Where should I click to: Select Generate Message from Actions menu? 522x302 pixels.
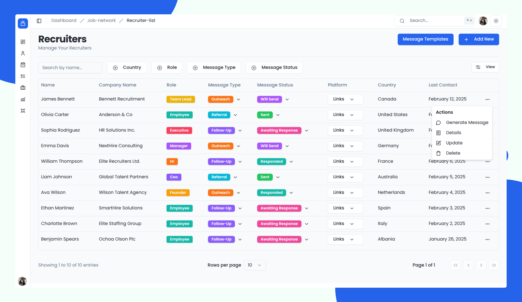pyautogui.click(x=467, y=122)
